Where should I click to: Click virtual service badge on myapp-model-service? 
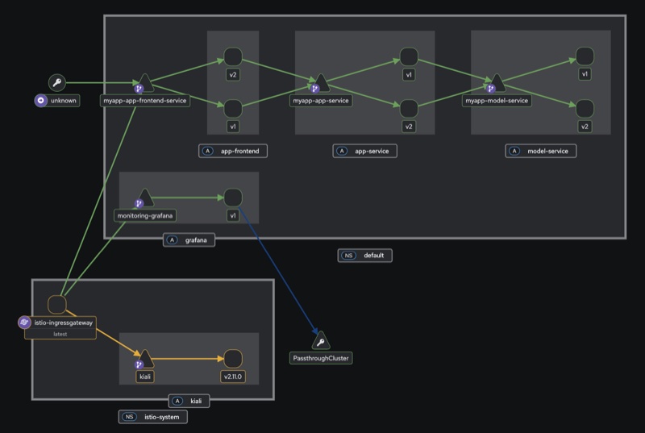(490, 89)
